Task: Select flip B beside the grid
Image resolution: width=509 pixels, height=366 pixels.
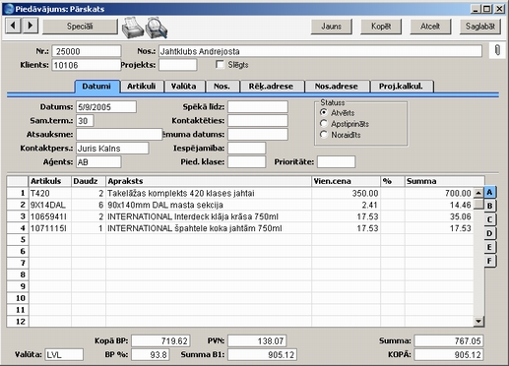Action: point(489,206)
